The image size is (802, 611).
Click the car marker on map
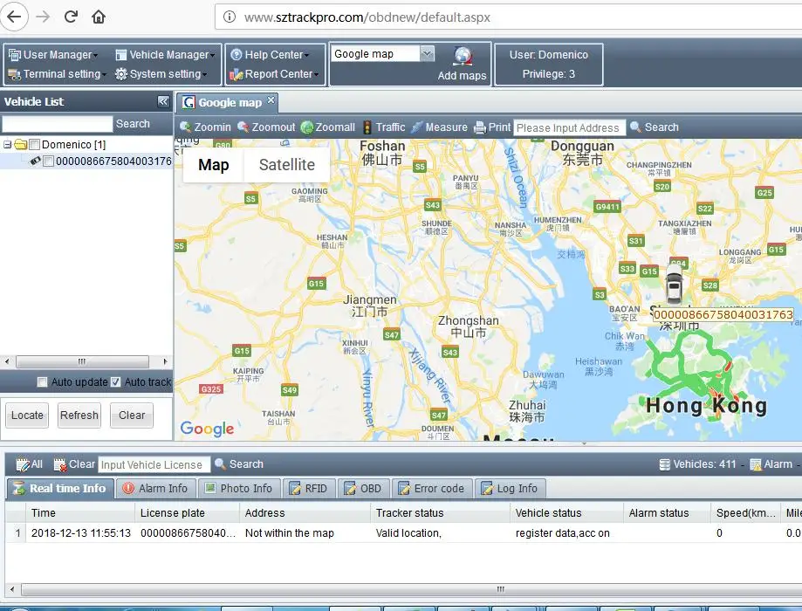pos(674,284)
